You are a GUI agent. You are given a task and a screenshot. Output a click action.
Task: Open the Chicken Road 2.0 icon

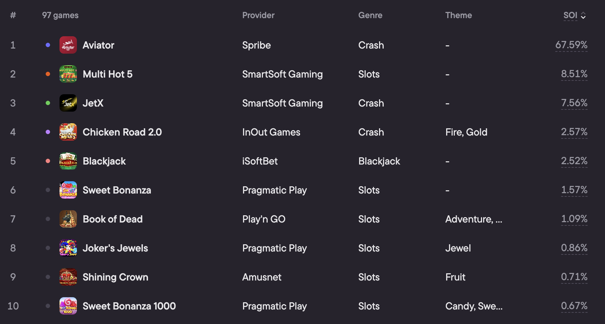click(x=68, y=132)
